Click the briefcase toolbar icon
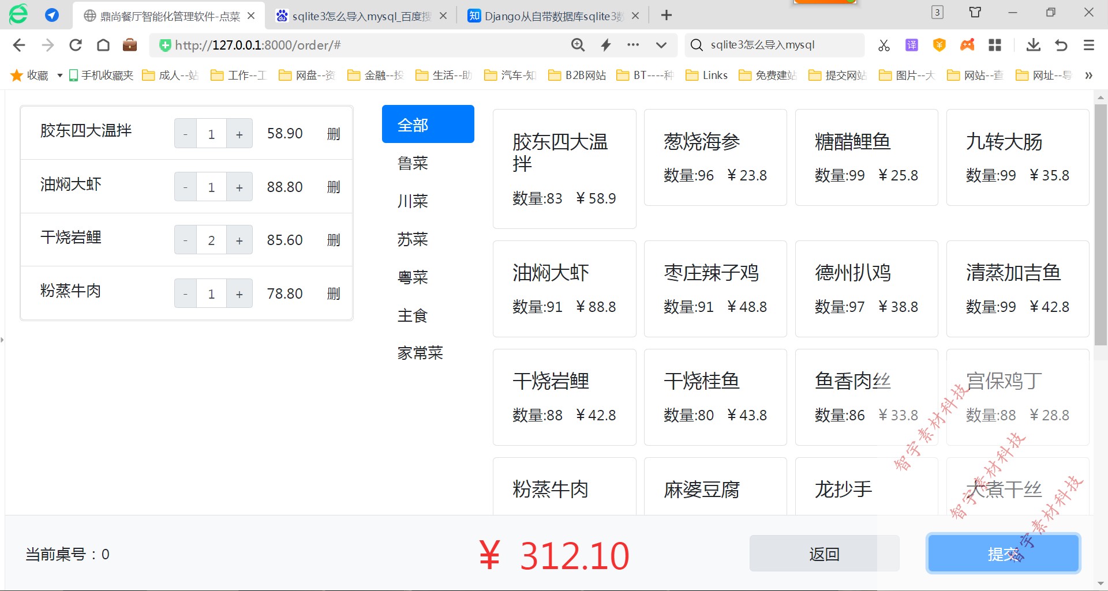This screenshot has height=591, width=1108. (130, 45)
